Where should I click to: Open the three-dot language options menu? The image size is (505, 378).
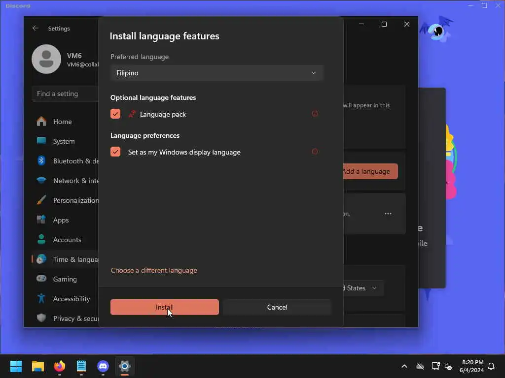click(388, 214)
